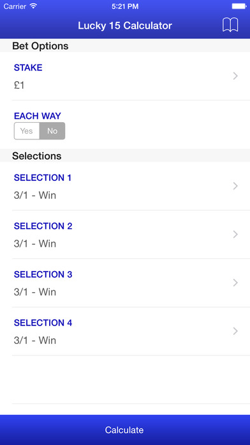
Task: Tap Selection 3 odds 3/1 - Win
Action: pyautogui.click(x=35, y=292)
